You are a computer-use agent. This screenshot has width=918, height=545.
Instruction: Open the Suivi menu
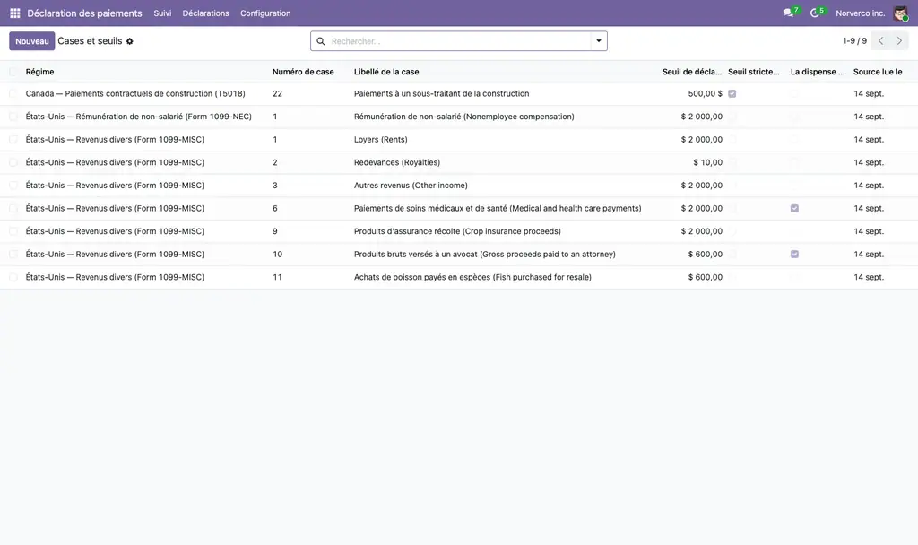[162, 13]
